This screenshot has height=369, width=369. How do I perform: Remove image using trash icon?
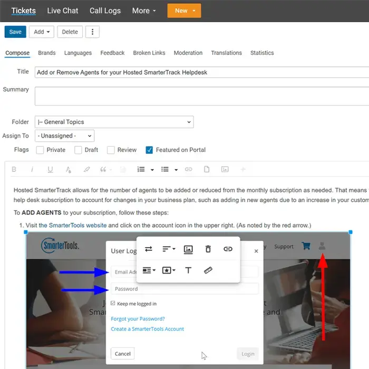(208, 249)
